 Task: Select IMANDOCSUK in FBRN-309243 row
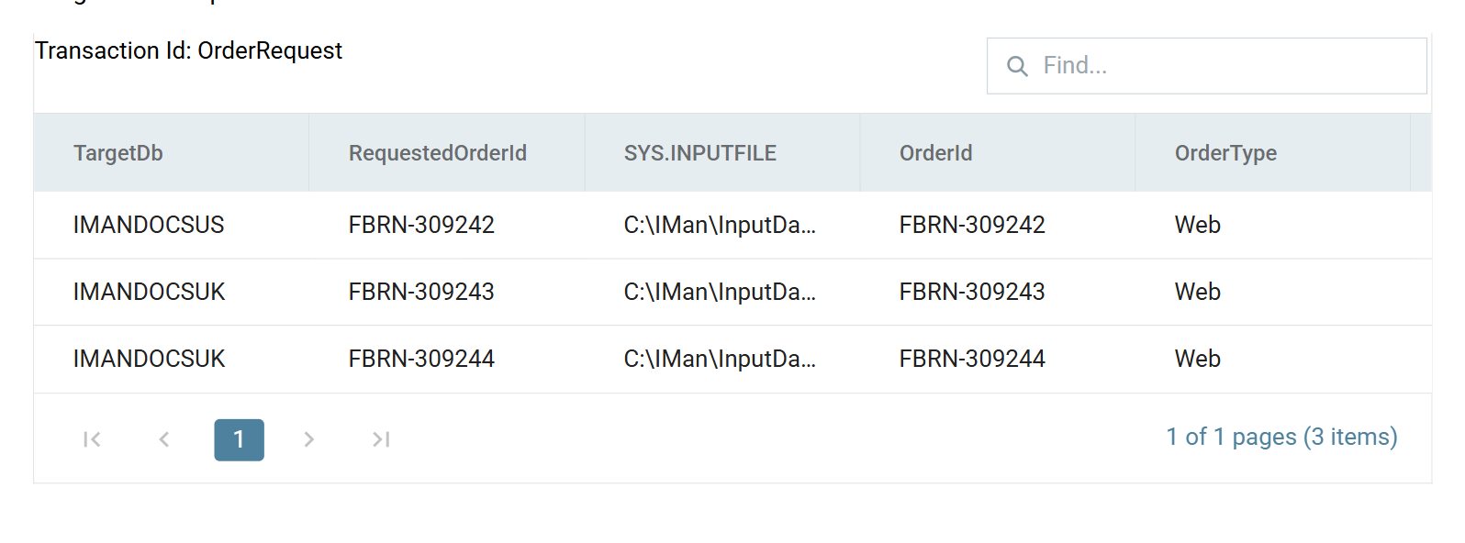click(150, 292)
